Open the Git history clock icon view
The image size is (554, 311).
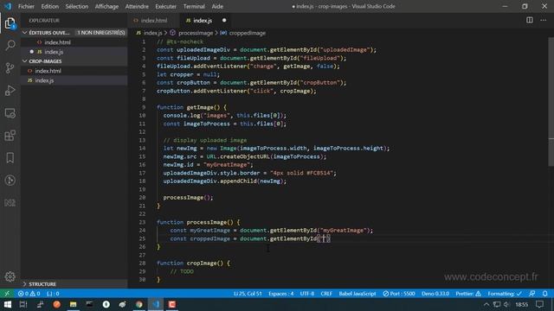[10, 181]
